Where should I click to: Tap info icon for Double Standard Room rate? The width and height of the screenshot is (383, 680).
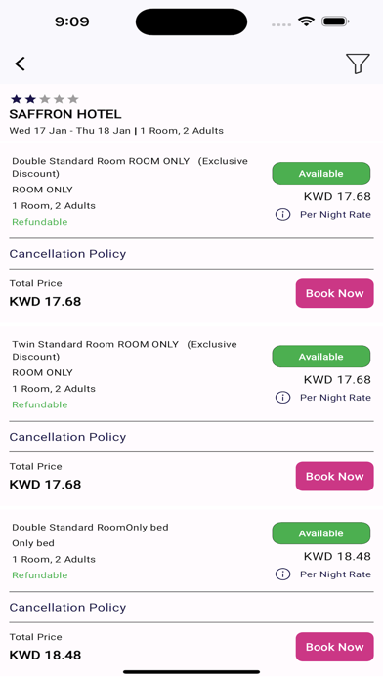(x=282, y=214)
